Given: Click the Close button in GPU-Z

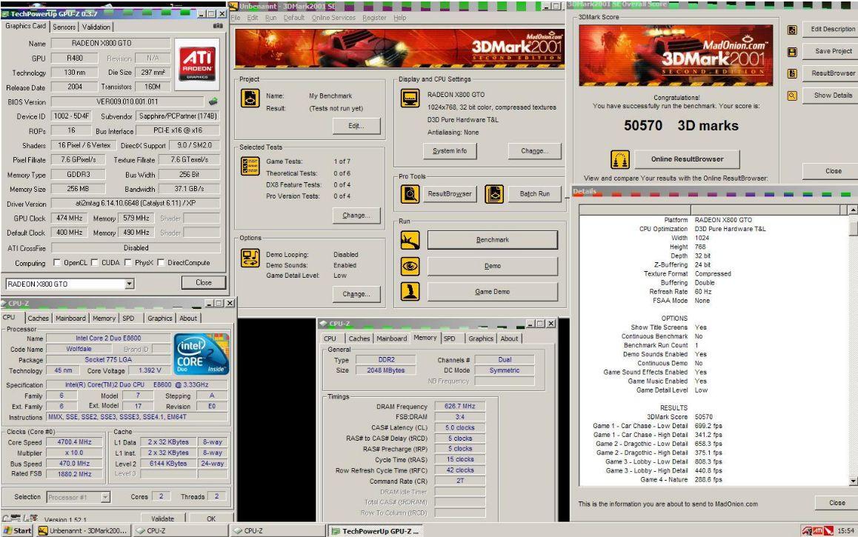Looking at the screenshot, I should coord(204,283).
